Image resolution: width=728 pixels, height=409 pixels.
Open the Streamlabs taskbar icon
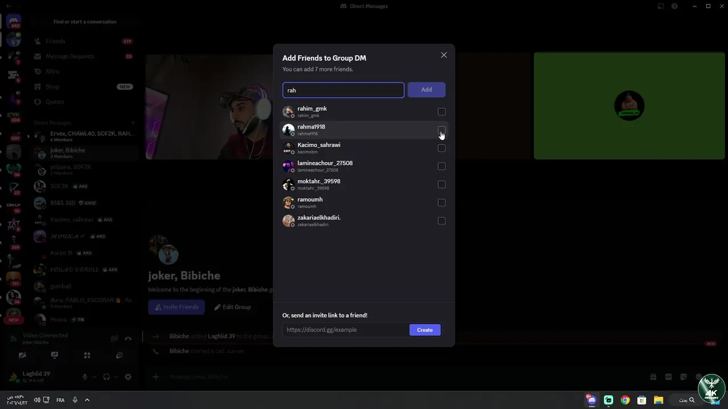[x=609, y=400]
